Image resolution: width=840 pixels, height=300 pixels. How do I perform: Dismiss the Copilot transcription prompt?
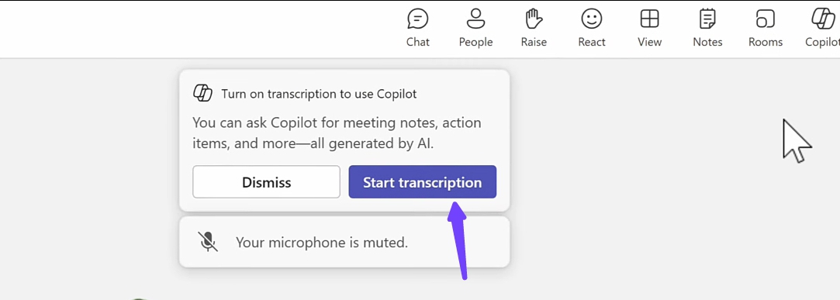point(266,182)
